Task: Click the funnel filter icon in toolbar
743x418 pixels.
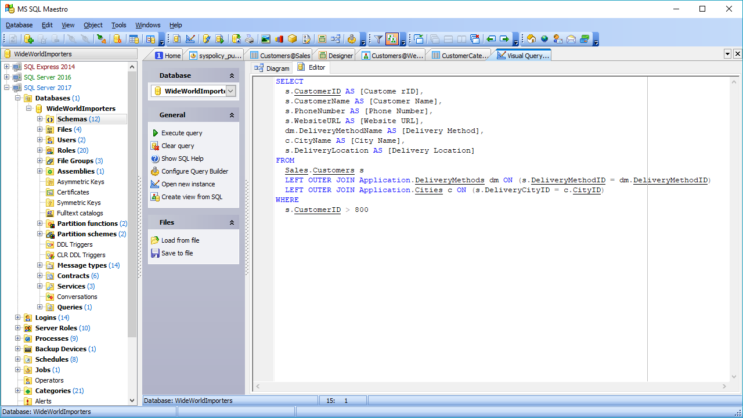Action: [x=378, y=39]
